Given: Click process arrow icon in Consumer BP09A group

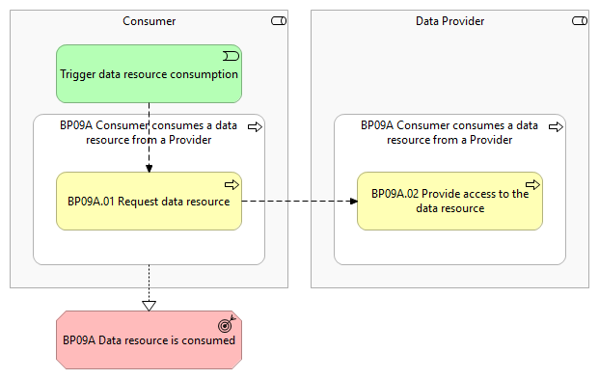Looking at the screenshot, I should (x=255, y=127).
